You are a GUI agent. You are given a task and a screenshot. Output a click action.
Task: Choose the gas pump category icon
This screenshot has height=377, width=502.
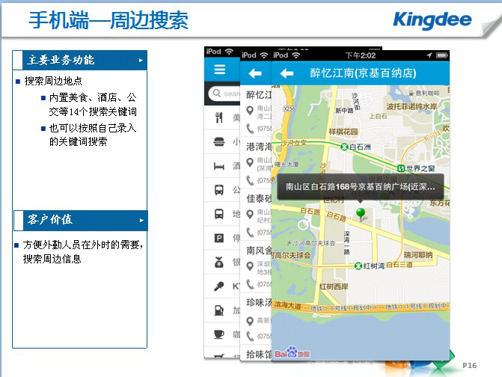coord(219,310)
